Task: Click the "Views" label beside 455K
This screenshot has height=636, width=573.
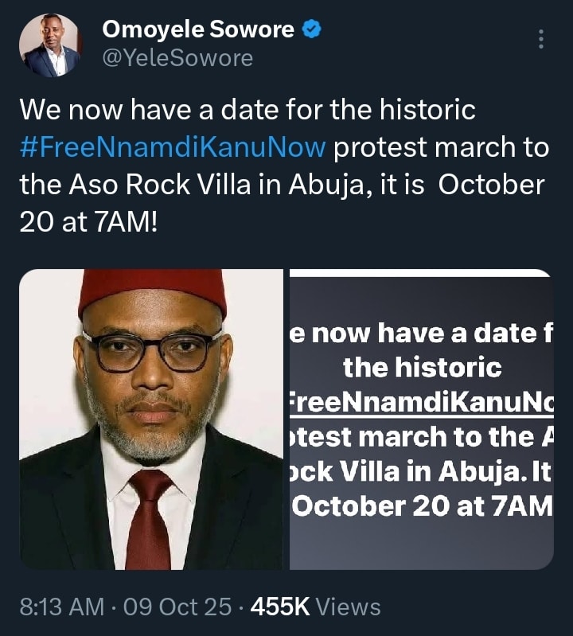Action: [x=348, y=607]
